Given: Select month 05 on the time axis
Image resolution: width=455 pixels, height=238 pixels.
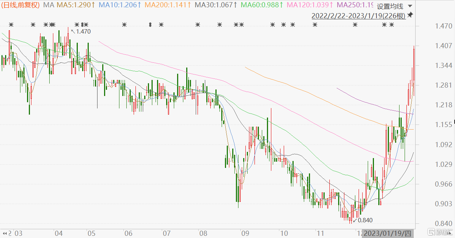Looking at the screenshot, I should pyautogui.click(x=91, y=233).
